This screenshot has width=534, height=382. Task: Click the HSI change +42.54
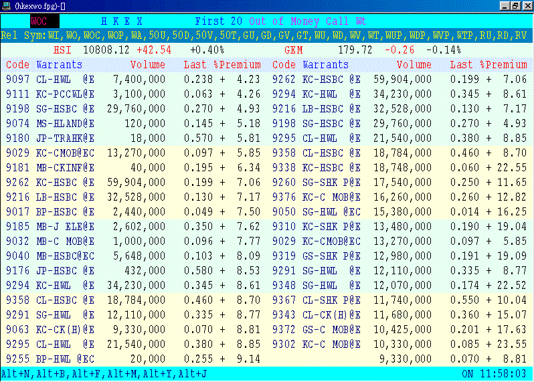click(x=154, y=50)
